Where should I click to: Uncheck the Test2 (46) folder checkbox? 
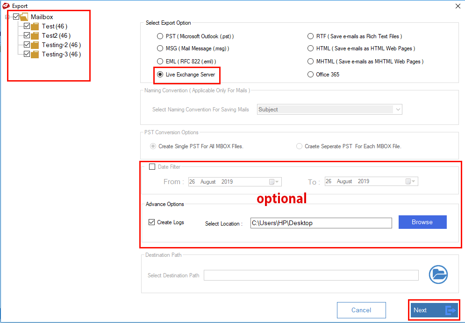pyautogui.click(x=27, y=35)
